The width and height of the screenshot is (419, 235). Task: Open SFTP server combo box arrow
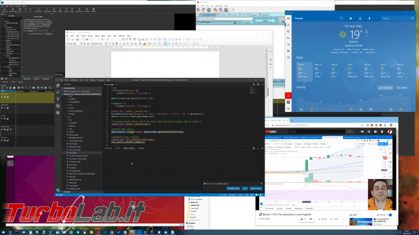pos(235,22)
